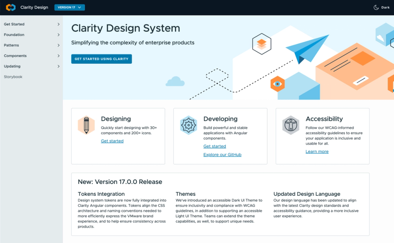Toggle the Dark theme switch

pyautogui.click(x=381, y=7)
